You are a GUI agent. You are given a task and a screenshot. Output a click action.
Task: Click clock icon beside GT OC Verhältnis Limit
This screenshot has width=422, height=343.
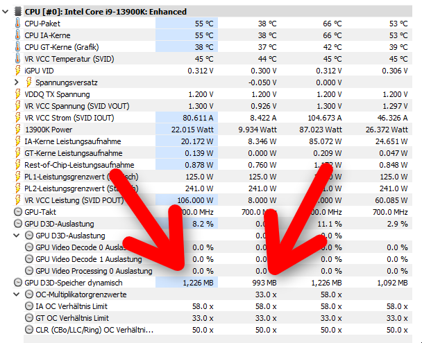[28, 318]
